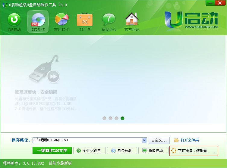Screen dimensions: 227x168
Task: Click the 正在准备，请稍候 status text
Action: pos(197,151)
